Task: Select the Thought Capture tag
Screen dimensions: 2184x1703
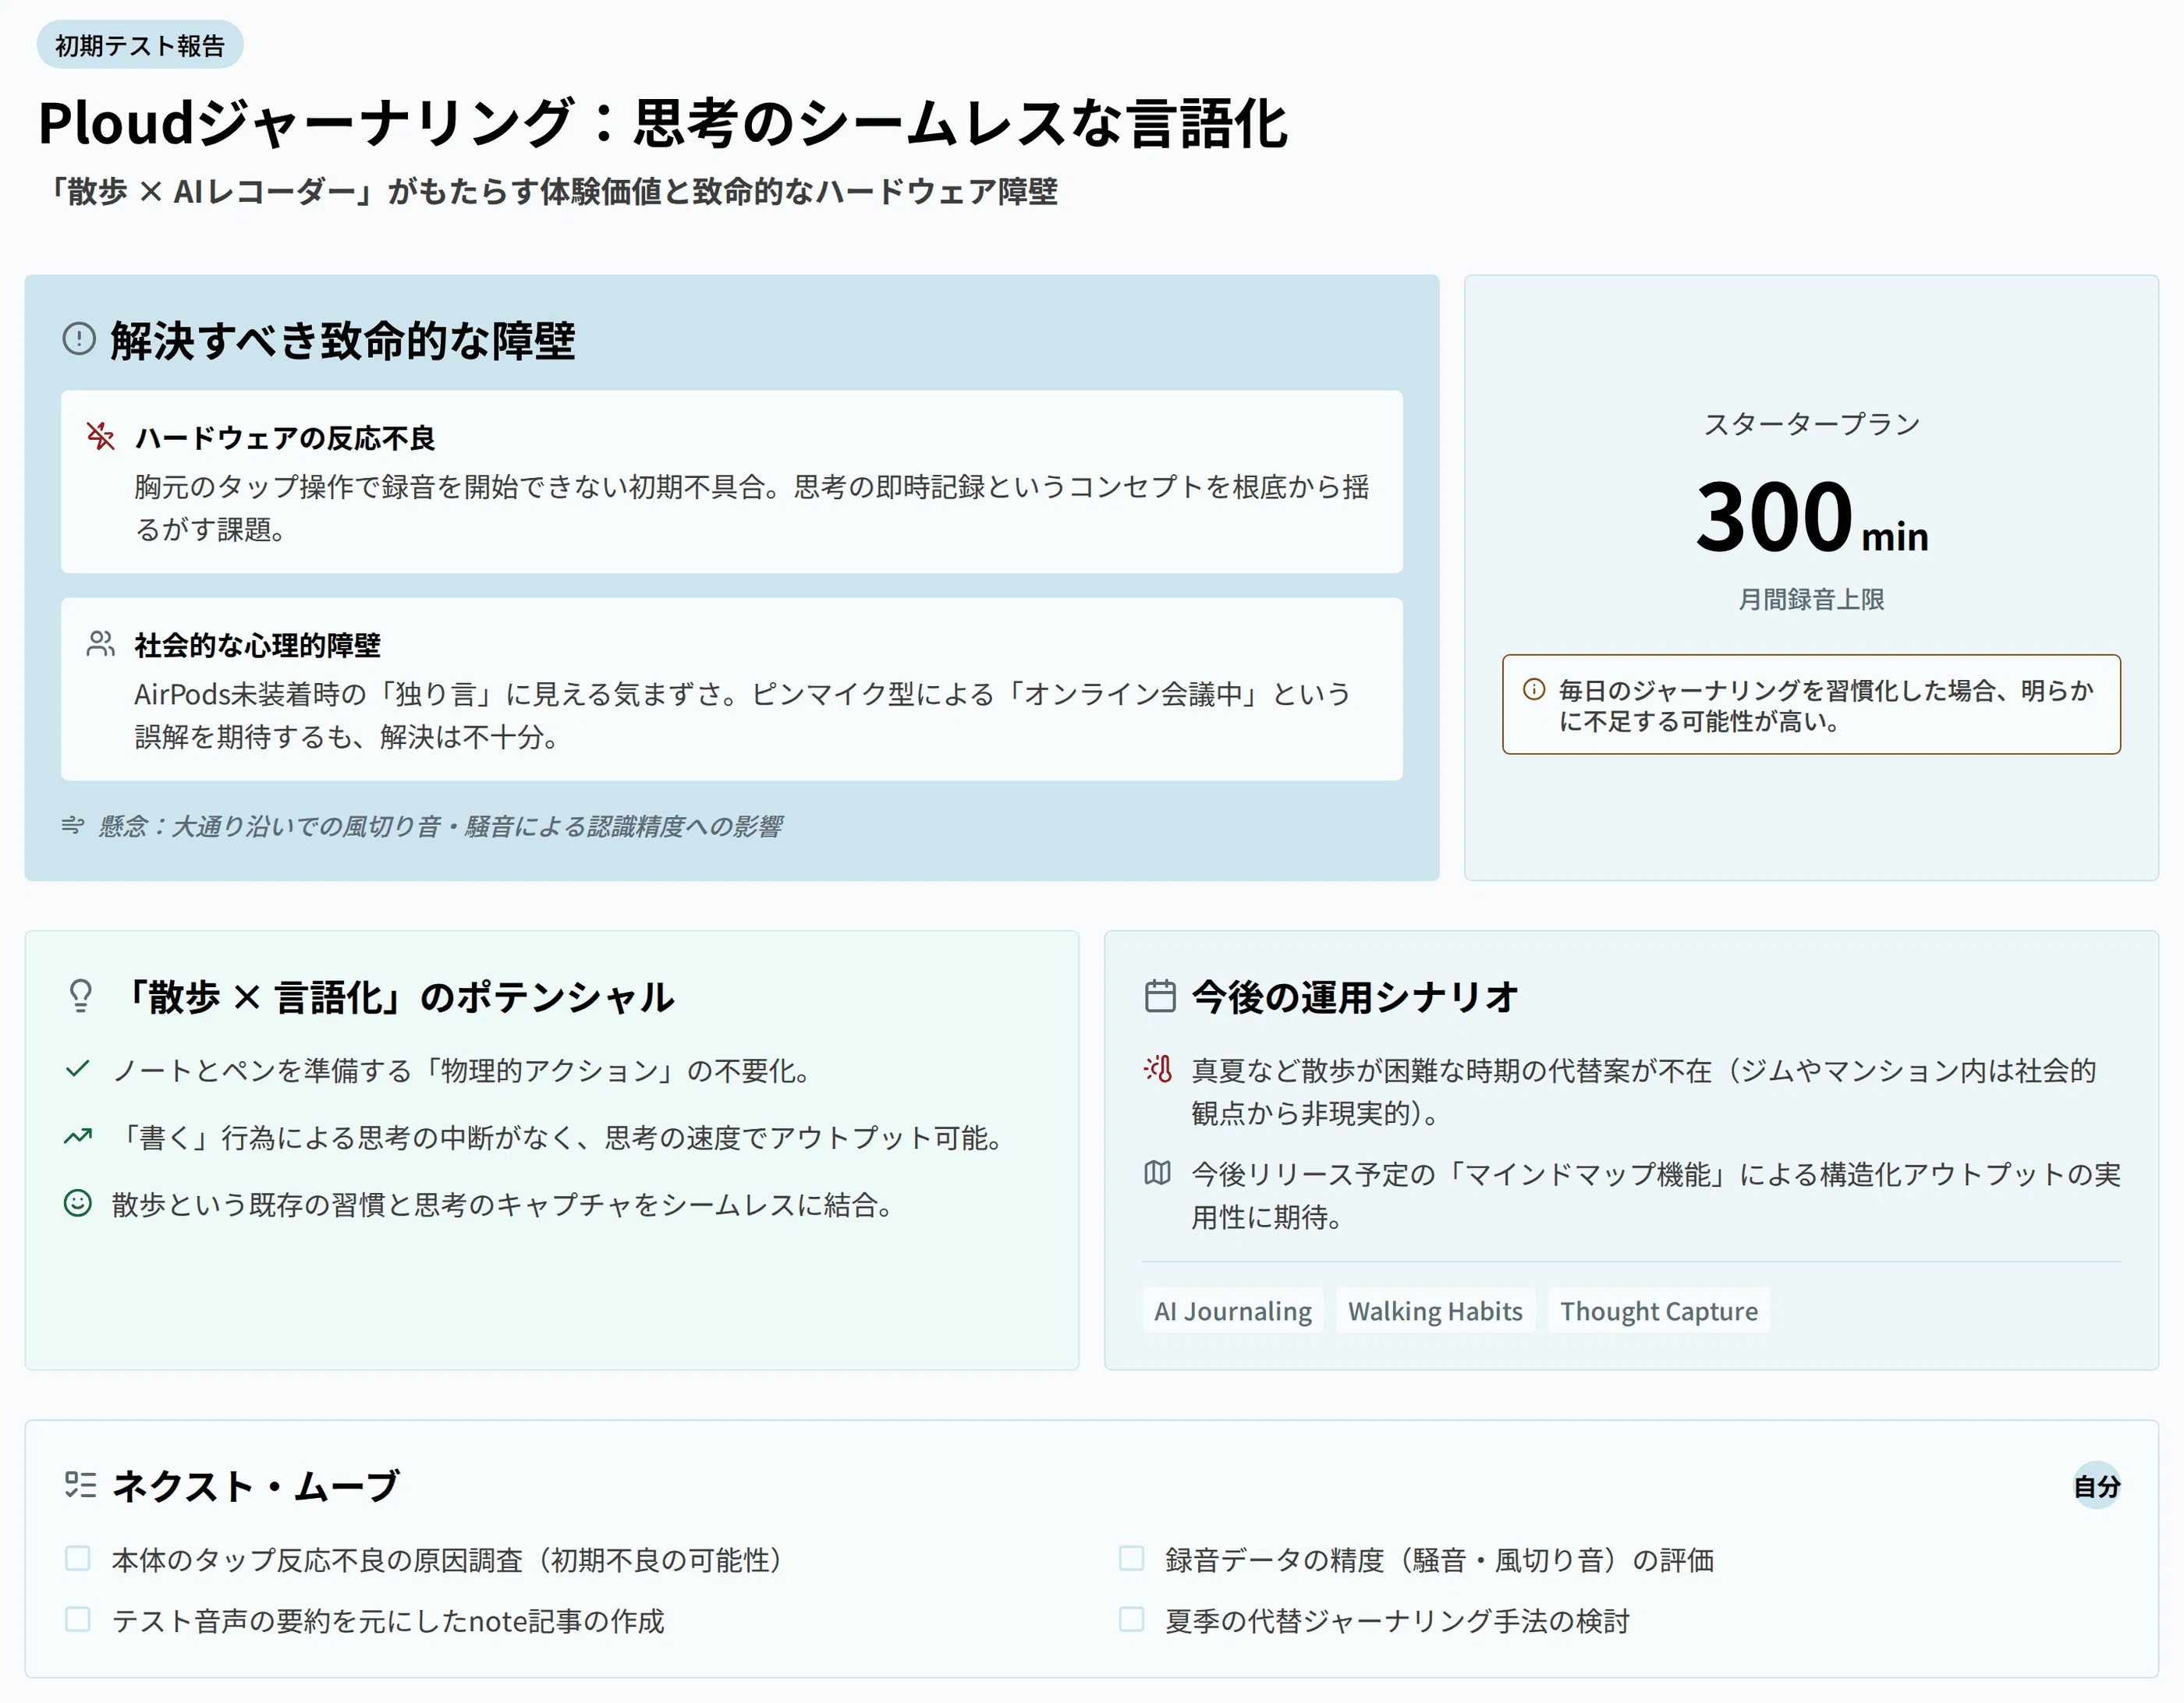Action: pyautogui.click(x=1659, y=1310)
